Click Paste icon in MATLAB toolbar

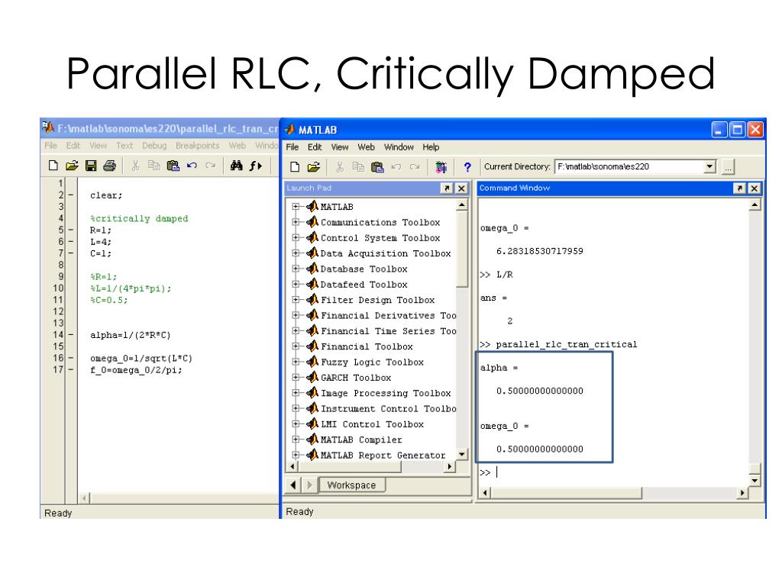coord(377,167)
